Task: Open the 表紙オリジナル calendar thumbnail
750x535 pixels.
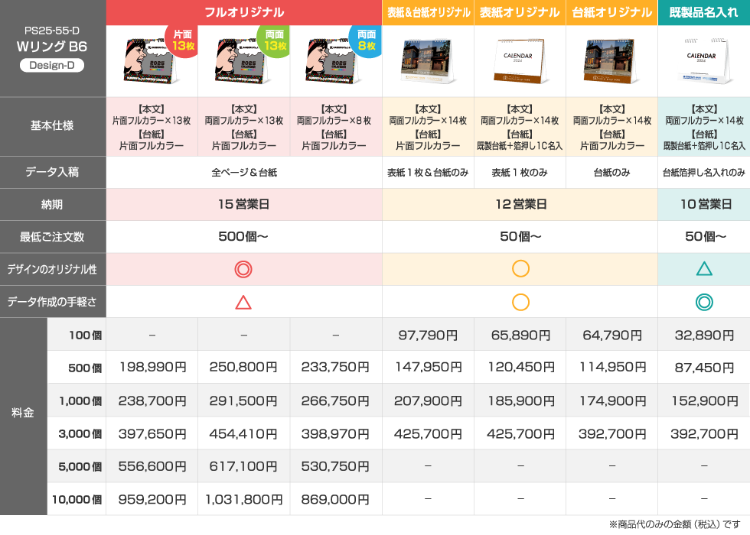Action: [x=520, y=61]
